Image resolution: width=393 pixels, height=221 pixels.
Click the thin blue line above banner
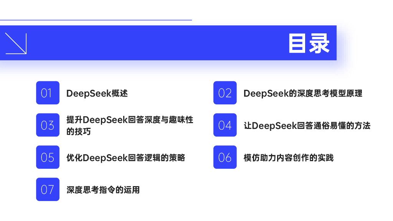[x=96, y=20]
